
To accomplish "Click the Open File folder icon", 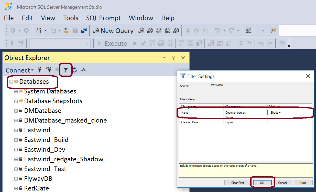I will coord(67,30).
